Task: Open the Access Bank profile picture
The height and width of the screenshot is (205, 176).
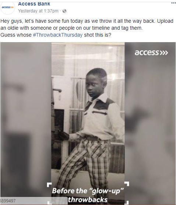Action: click(x=8, y=7)
